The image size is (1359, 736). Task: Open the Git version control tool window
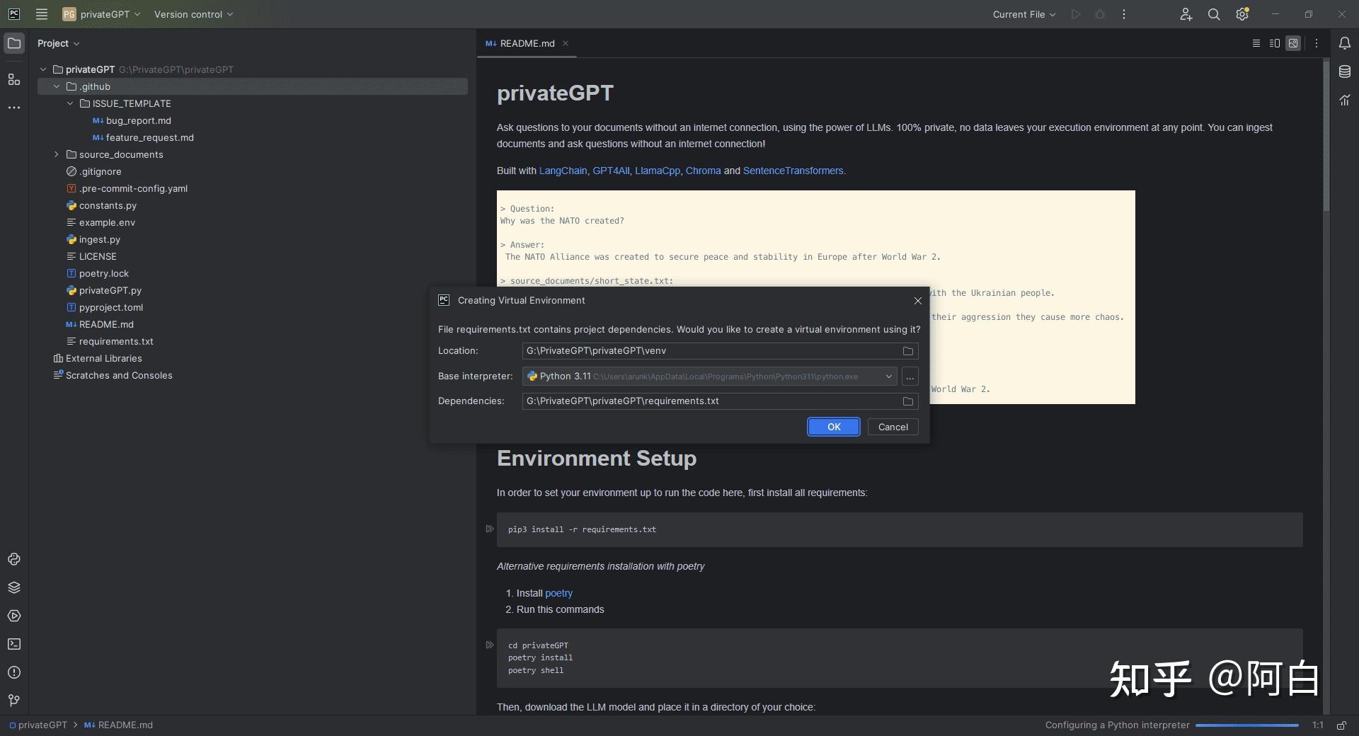point(14,701)
